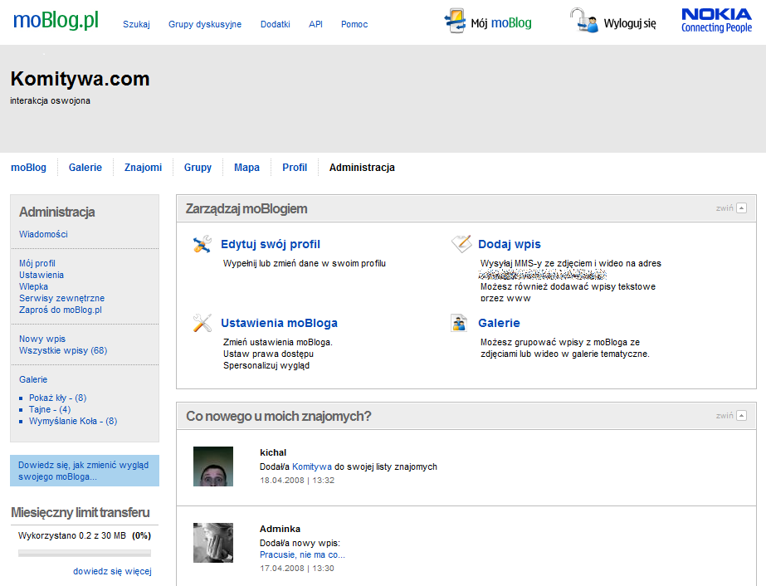
Task: Open Pomoc in top navigation
Action: click(354, 24)
